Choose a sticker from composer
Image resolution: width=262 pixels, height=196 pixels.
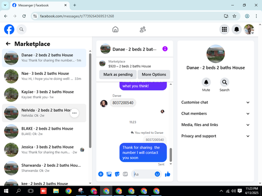(117, 174)
